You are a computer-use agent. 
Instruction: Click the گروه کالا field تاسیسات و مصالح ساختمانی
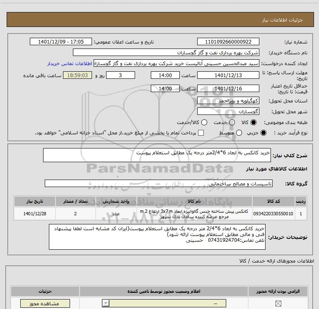(x=159, y=183)
